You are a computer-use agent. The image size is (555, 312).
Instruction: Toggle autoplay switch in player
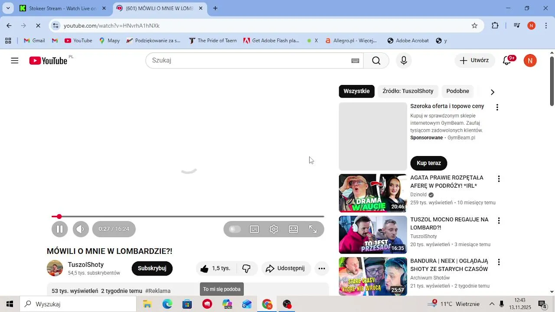pyautogui.click(x=235, y=229)
